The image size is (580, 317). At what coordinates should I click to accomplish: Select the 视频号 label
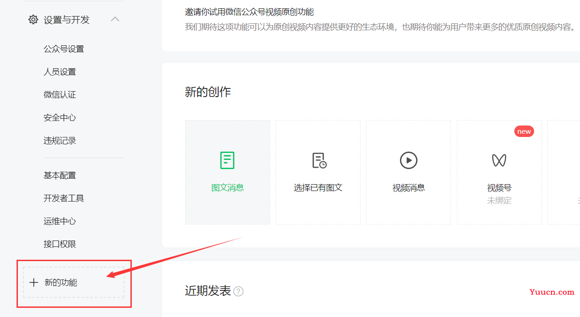(499, 188)
